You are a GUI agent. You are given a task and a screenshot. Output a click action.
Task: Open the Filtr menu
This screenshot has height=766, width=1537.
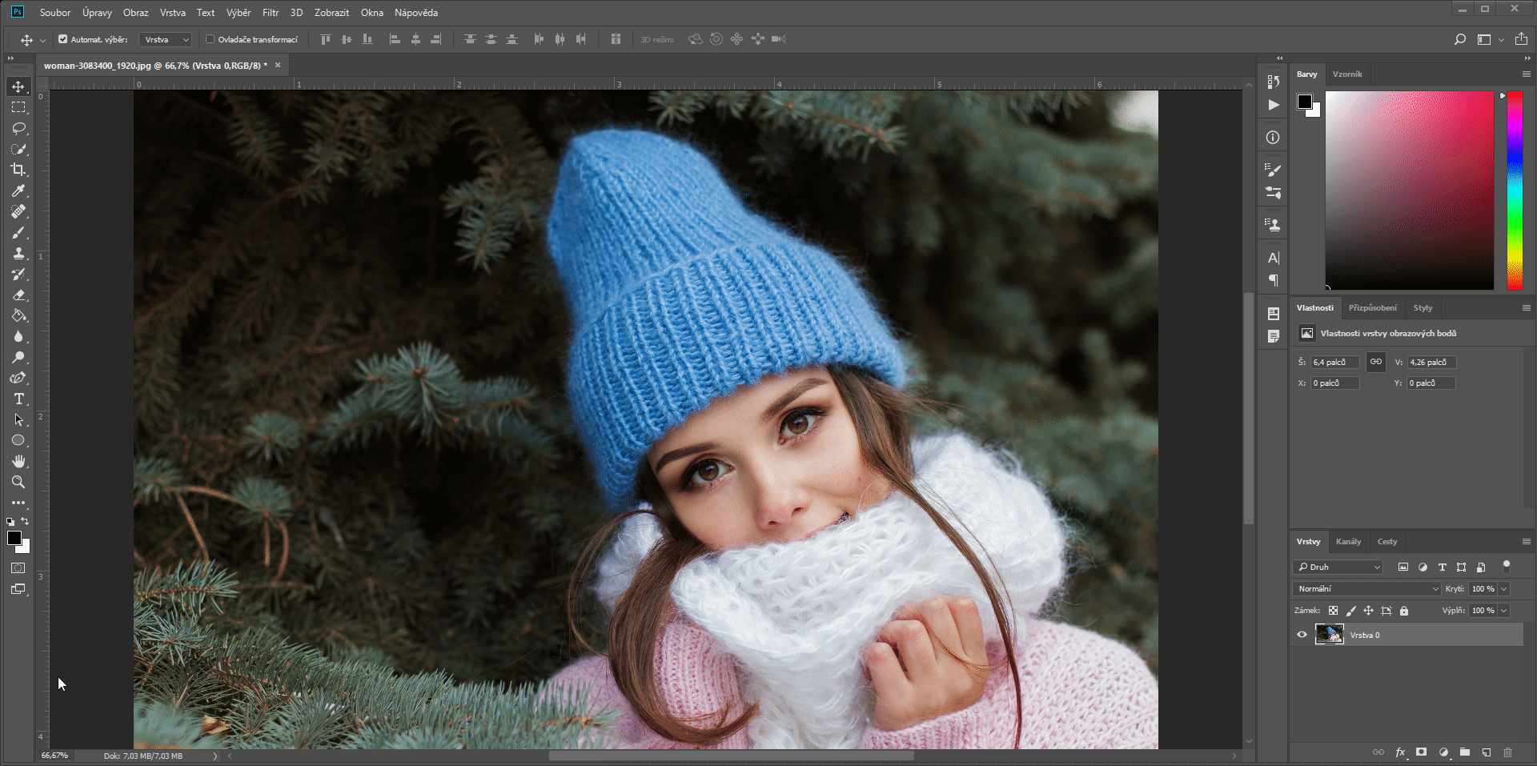pyautogui.click(x=270, y=12)
